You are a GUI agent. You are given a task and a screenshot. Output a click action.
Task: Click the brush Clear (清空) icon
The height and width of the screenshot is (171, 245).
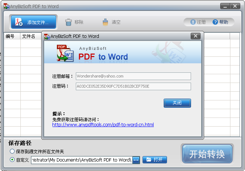click(105, 22)
